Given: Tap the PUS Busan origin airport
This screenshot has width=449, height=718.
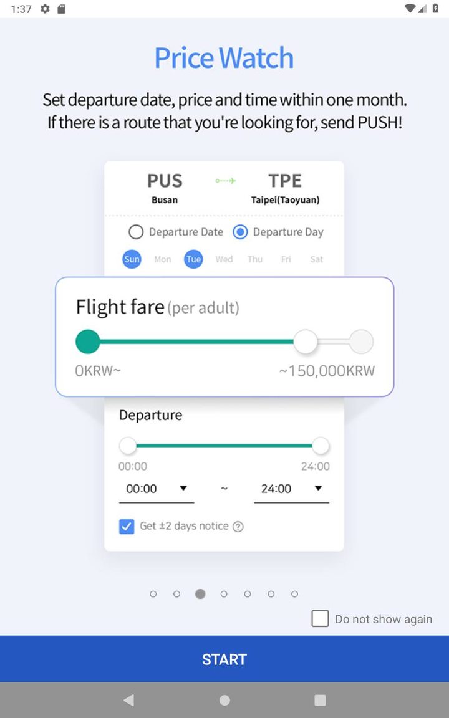Looking at the screenshot, I should pos(165,188).
